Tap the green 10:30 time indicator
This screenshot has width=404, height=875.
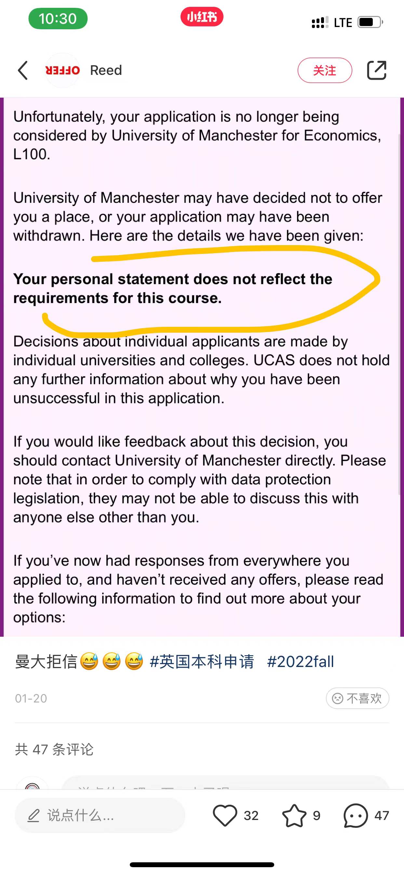[58, 19]
